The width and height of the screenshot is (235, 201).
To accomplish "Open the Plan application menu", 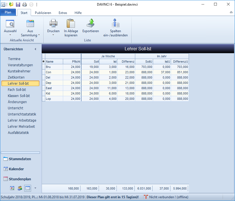I will pos(8,12).
